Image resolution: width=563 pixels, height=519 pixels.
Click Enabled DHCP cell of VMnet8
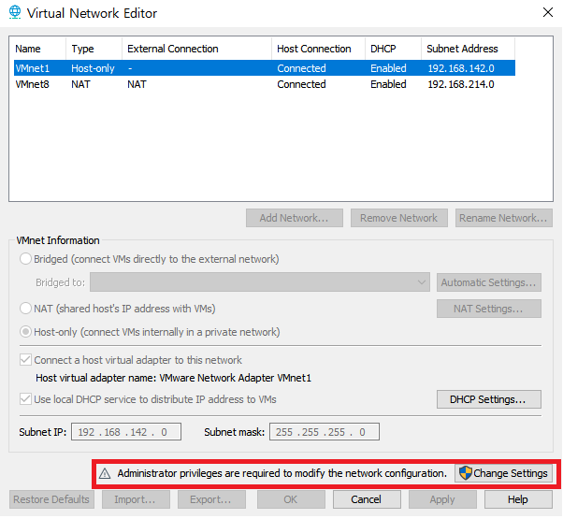click(388, 84)
